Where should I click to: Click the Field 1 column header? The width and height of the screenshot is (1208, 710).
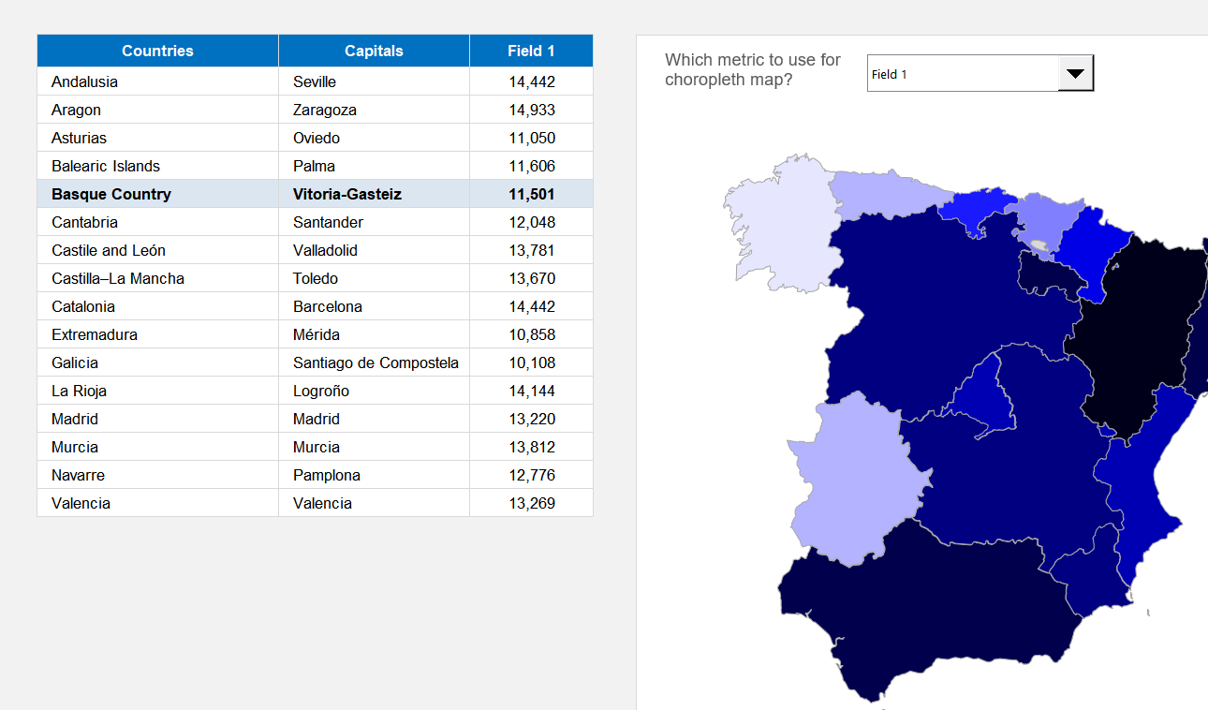coord(530,51)
